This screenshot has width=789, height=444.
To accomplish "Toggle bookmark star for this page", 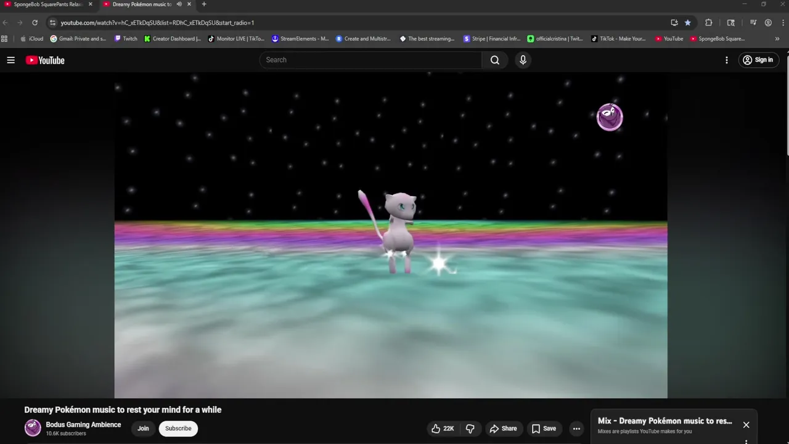I will [688, 23].
